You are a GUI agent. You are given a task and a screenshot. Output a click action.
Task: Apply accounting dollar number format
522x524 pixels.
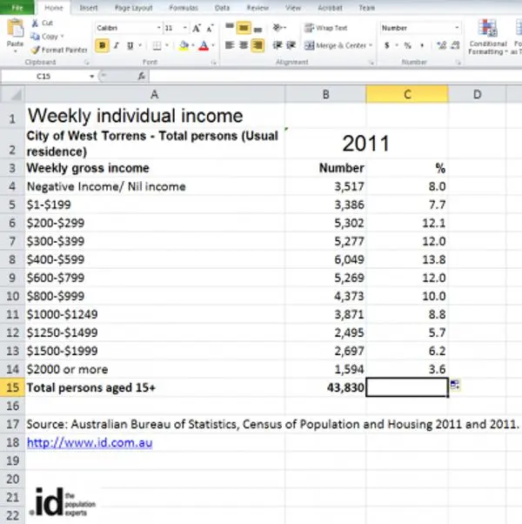(387, 45)
